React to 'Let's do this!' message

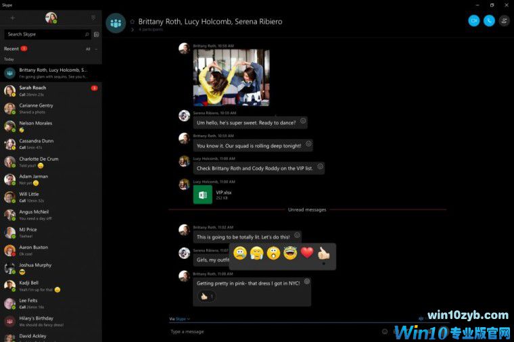pyautogui.click(x=297, y=235)
